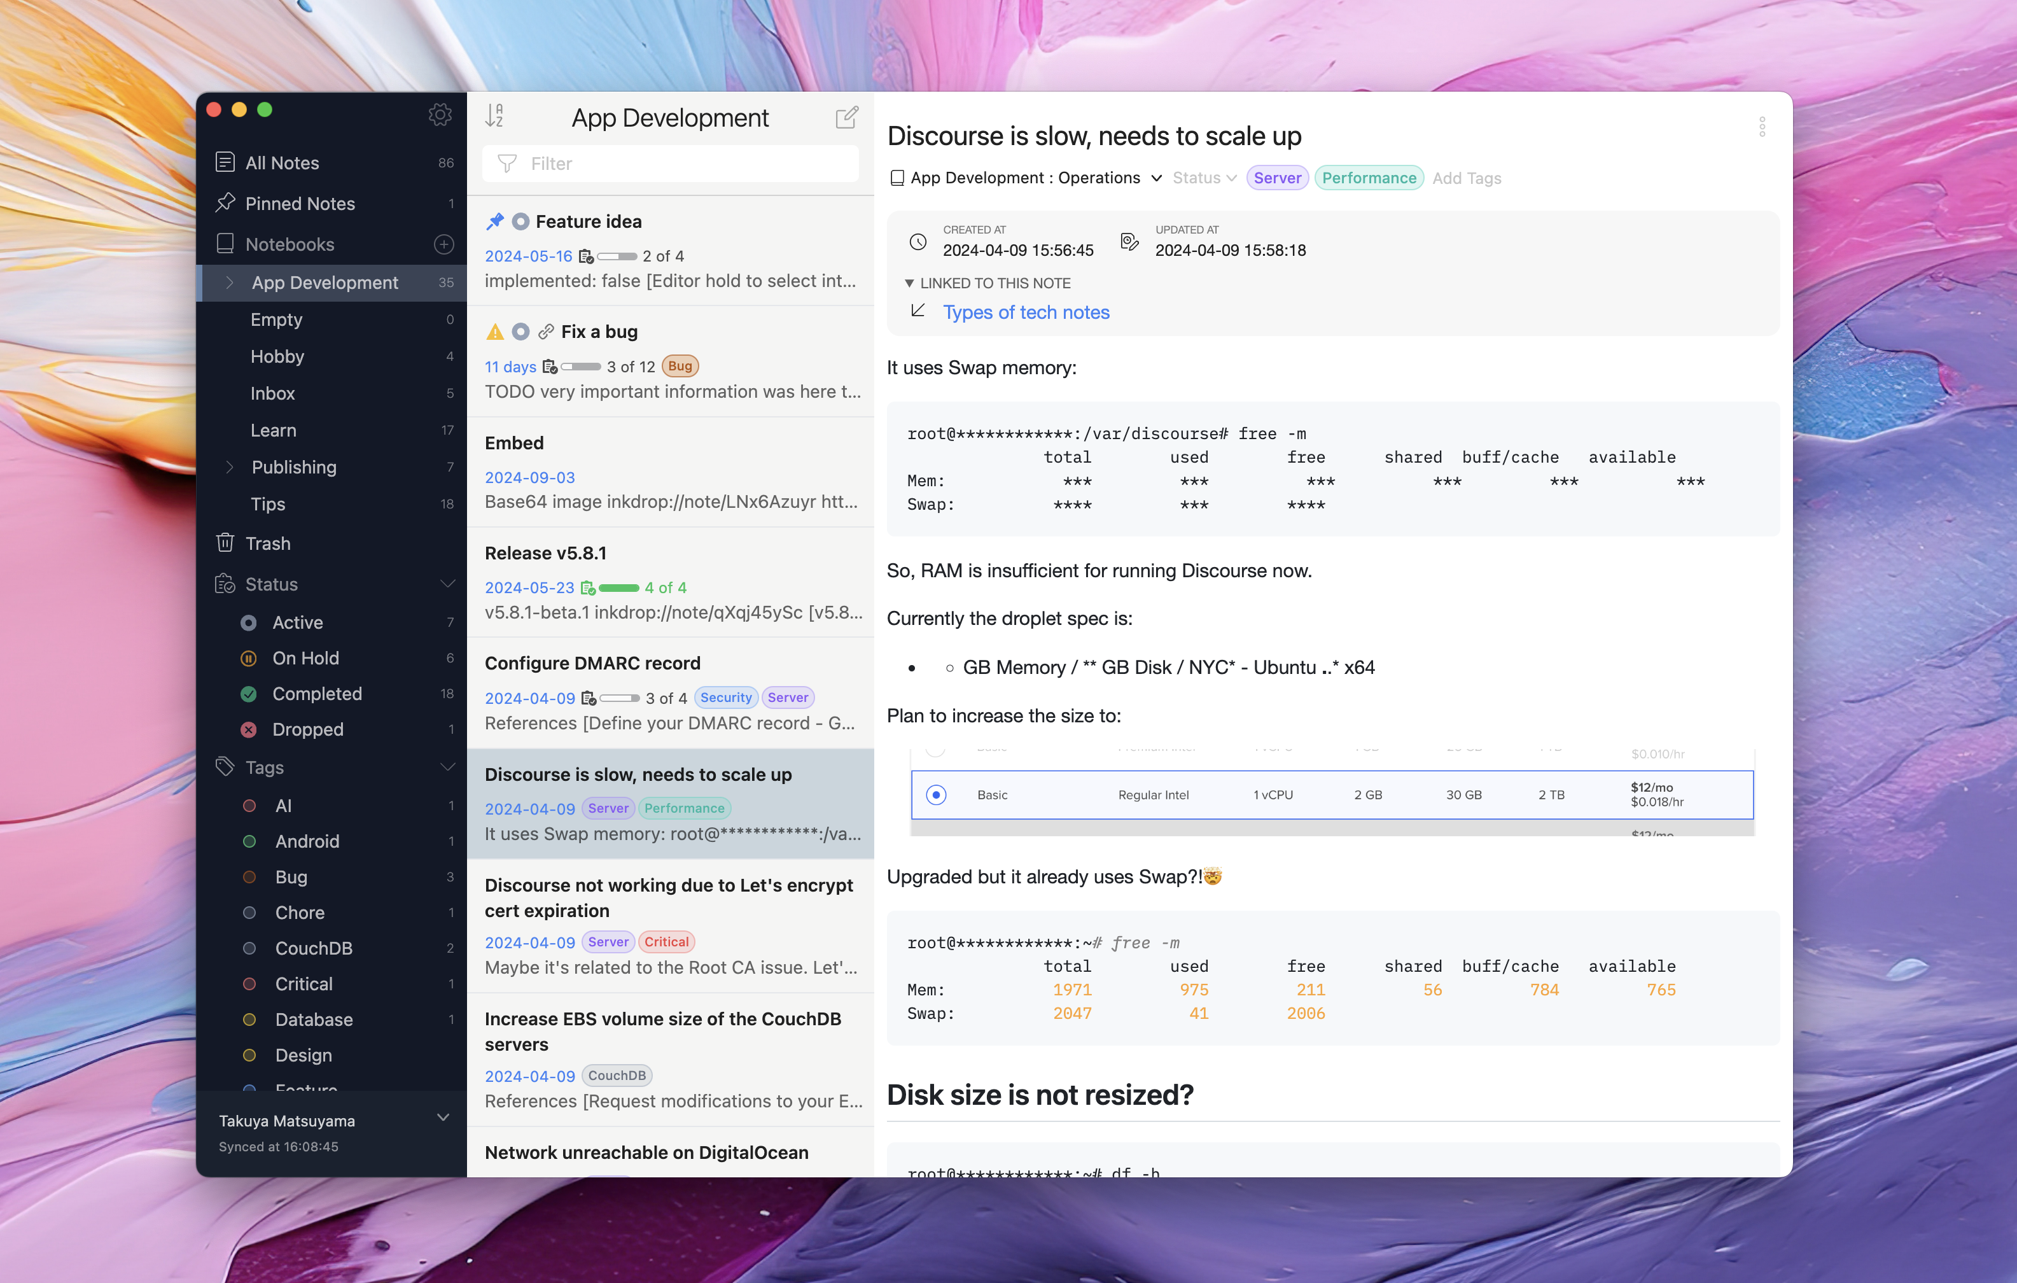2017x1283 pixels.
Task: Click the Server tag label
Action: click(1276, 176)
